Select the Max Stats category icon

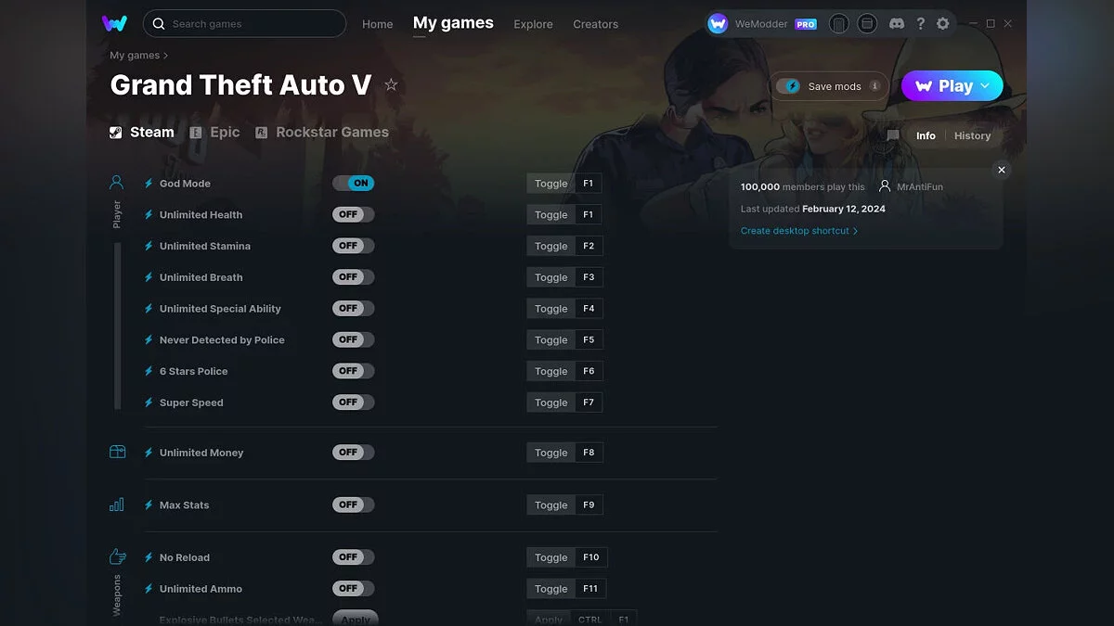tap(117, 505)
